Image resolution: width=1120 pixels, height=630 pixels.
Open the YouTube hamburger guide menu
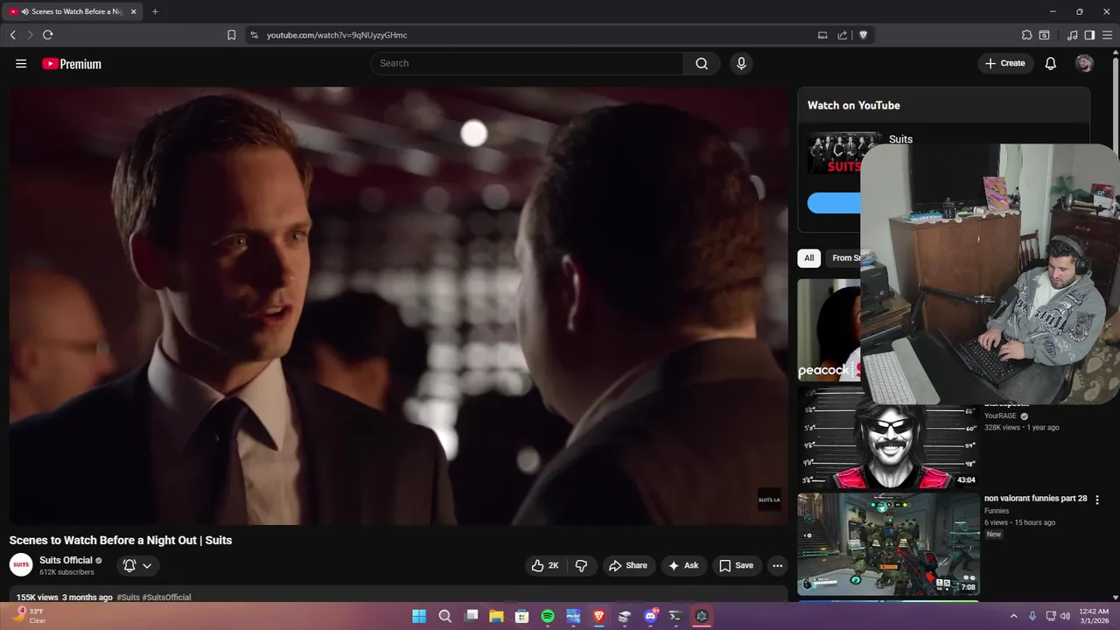(21, 64)
